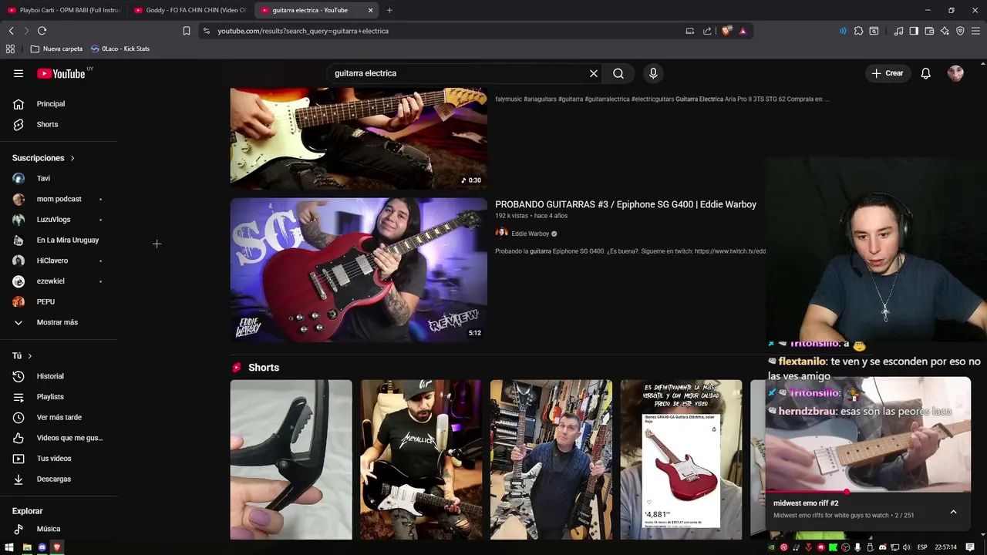Open the mom podcast subscription
The height and width of the screenshot is (555, 987).
(x=59, y=199)
